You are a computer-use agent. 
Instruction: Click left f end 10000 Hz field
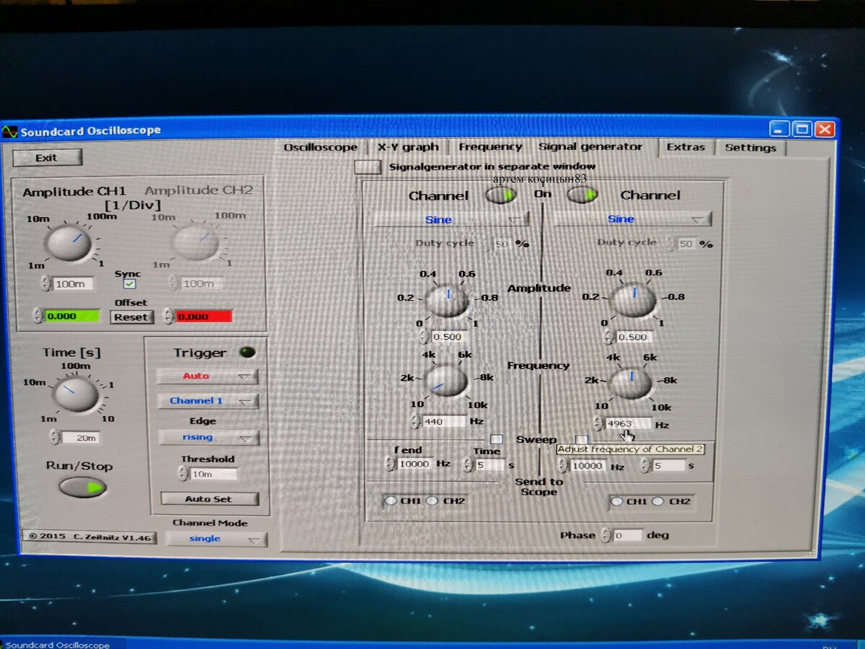click(x=415, y=464)
